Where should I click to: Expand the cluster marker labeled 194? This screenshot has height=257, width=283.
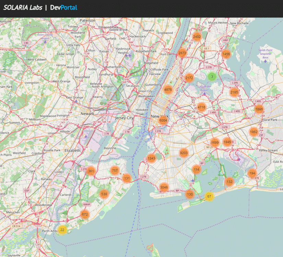click(252, 173)
